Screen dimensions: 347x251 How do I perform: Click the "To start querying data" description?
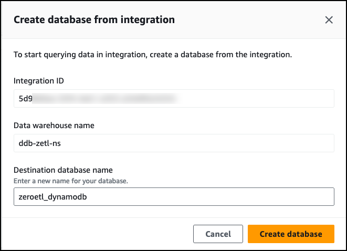coord(152,55)
